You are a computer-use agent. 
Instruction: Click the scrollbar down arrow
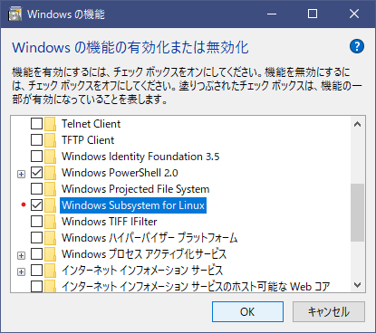(x=357, y=285)
